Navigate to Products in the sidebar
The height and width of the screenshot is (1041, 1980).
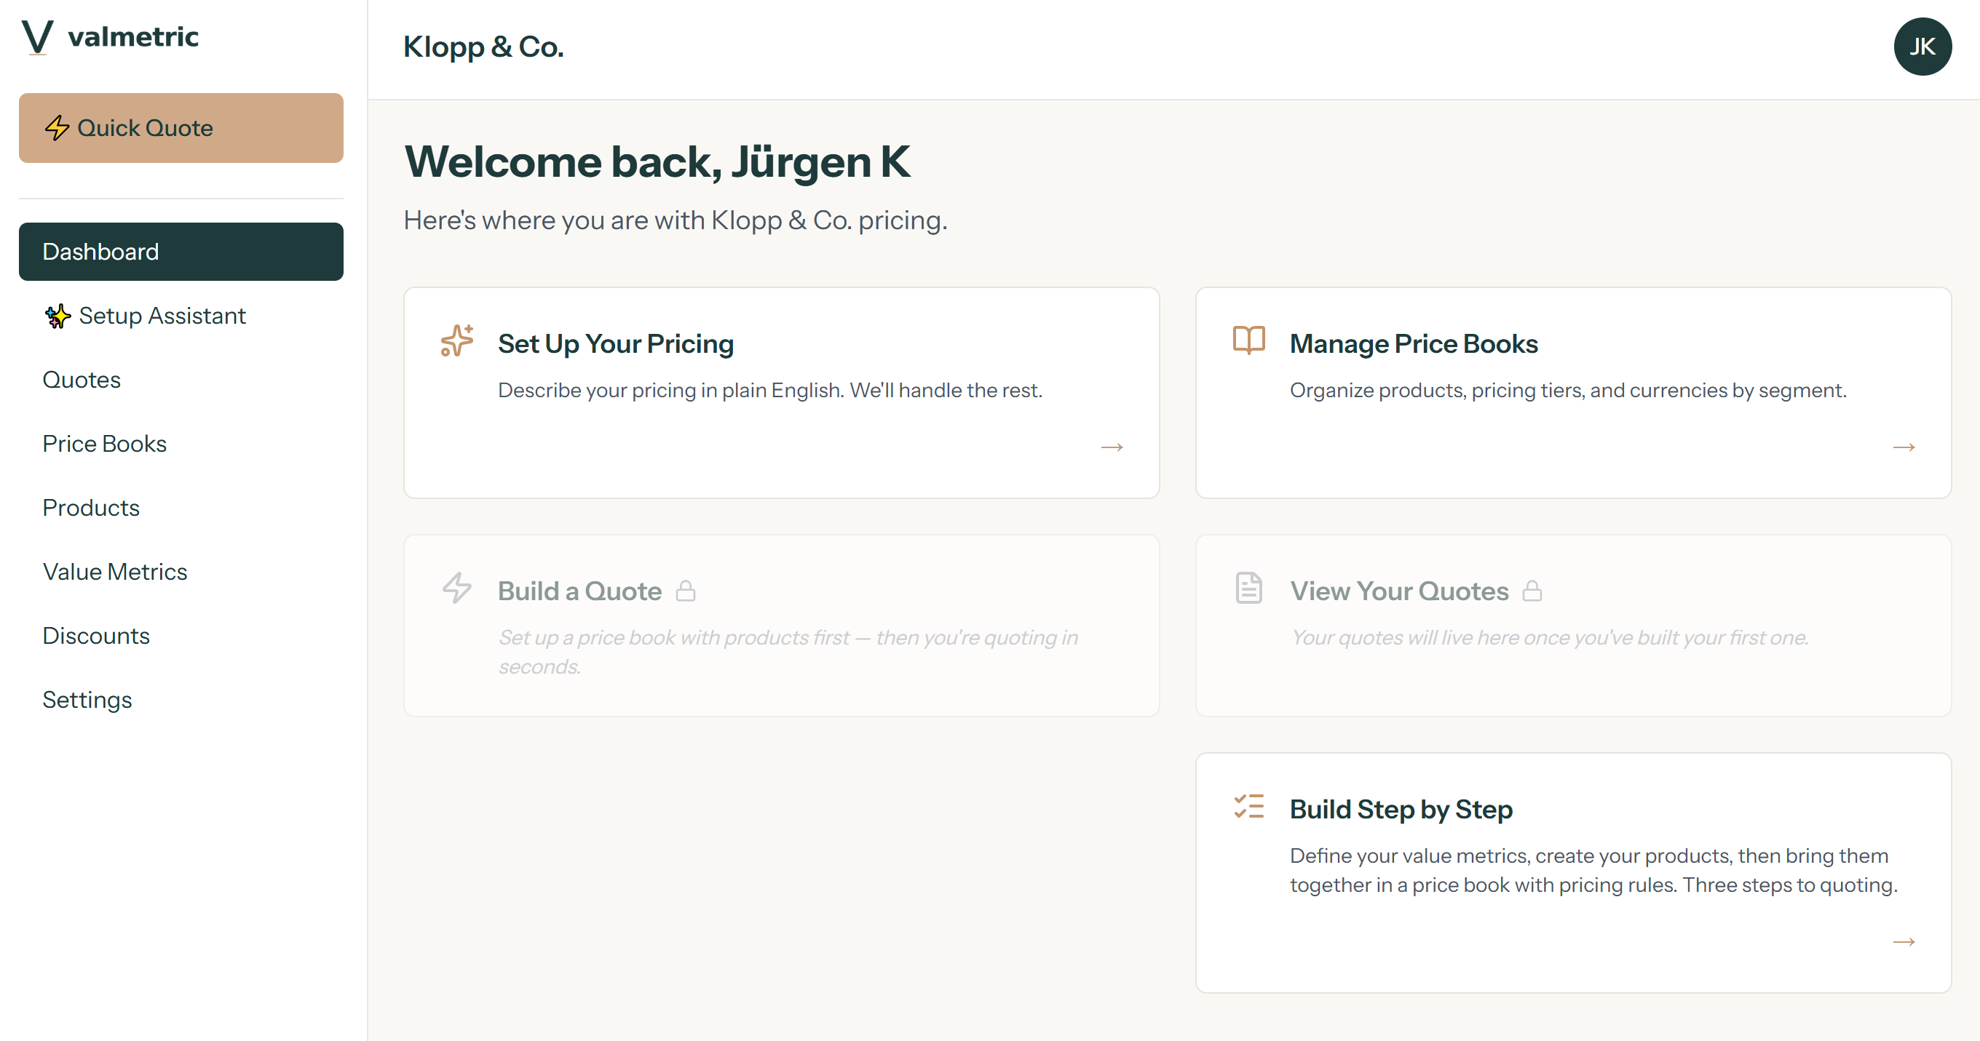click(x=91, y=508)
